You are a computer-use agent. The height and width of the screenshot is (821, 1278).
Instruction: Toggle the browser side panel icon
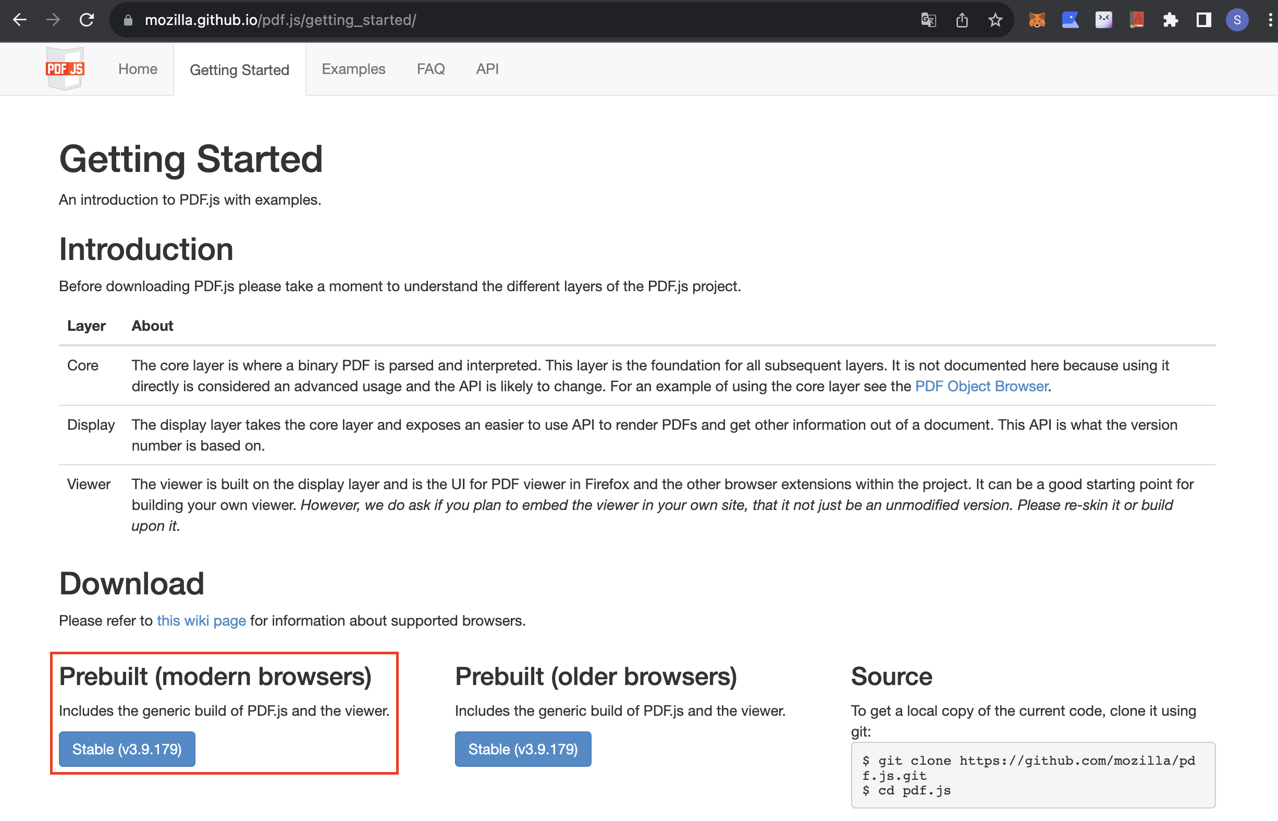pos(1204,20)
